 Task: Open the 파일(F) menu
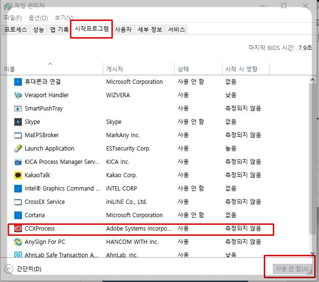[12, 18]
